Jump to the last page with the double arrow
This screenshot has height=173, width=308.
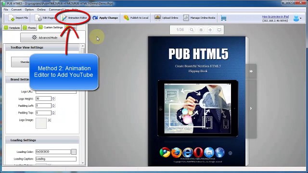tap(251, 72)
